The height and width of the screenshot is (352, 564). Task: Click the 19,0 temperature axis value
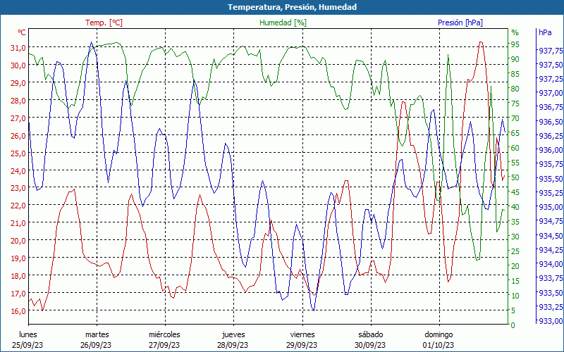(x=19, y=258)
